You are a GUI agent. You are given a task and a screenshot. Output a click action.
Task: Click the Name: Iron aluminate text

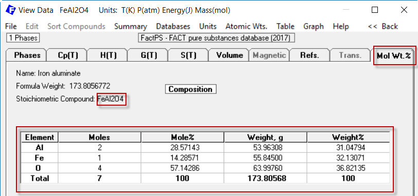48,73
